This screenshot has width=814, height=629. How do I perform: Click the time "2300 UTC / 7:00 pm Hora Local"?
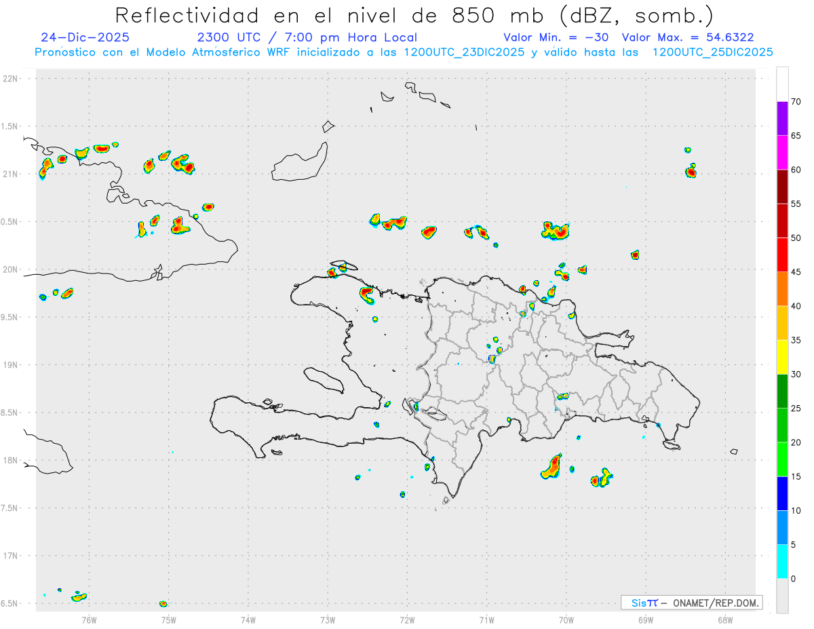pos(307,37)
